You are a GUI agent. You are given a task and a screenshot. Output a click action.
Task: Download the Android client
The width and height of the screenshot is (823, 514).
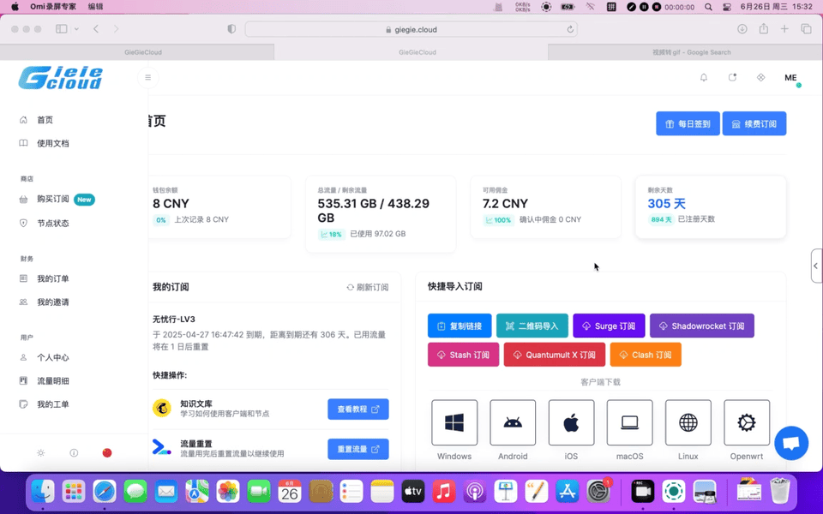(513, 422)
